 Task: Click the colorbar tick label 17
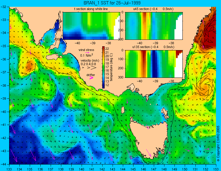(107, 67)
